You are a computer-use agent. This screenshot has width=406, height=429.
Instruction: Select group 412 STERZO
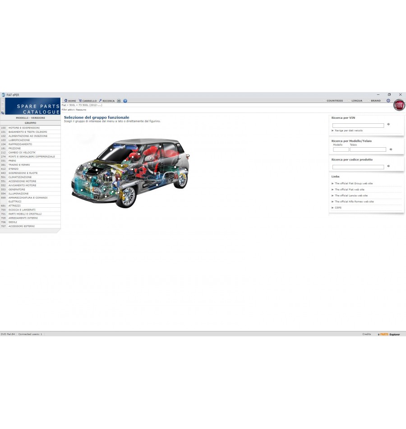[x=30, y=169]
